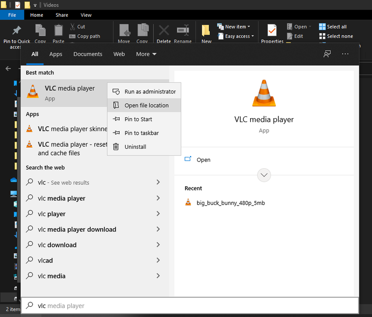Expand the chevron below Open in VLC panel
This screenshot has height=317, width=372.
point(264,175)
